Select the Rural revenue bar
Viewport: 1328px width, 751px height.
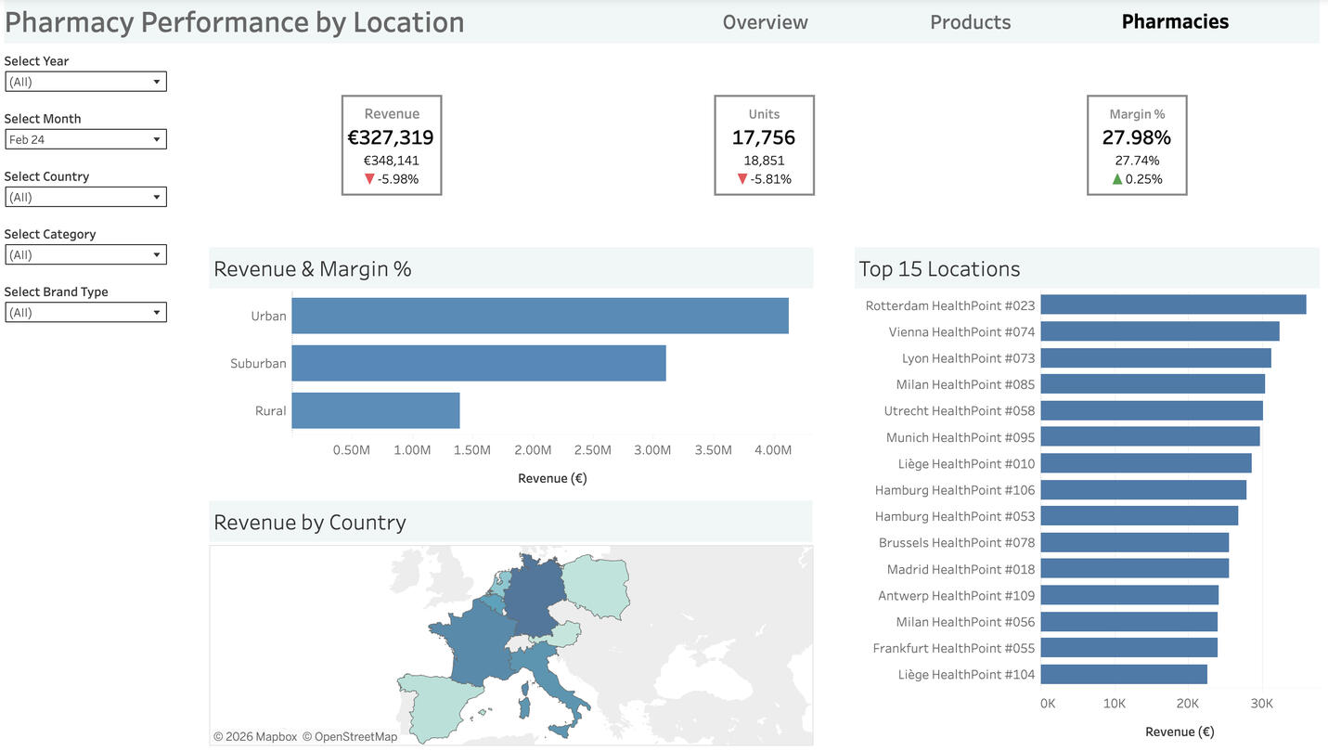[x=375, y=409]
